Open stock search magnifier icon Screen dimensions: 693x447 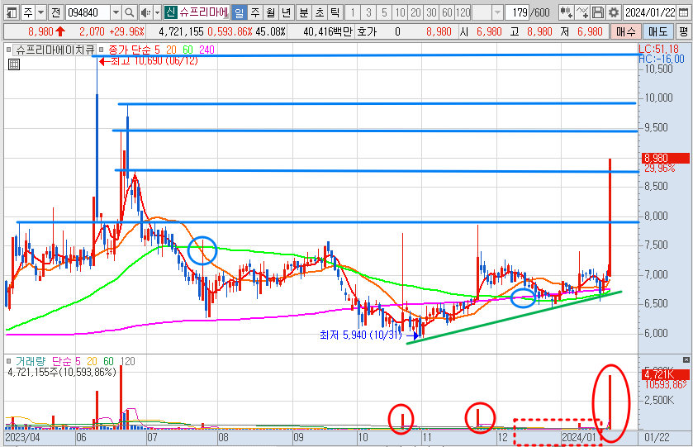click(x=129, y=12)
